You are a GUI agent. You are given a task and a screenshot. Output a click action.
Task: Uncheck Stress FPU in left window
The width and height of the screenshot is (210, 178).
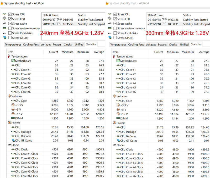[10, 19]
